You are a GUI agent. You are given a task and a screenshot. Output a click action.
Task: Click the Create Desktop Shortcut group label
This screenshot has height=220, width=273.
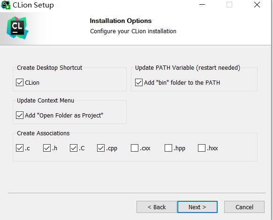point(49,67)
